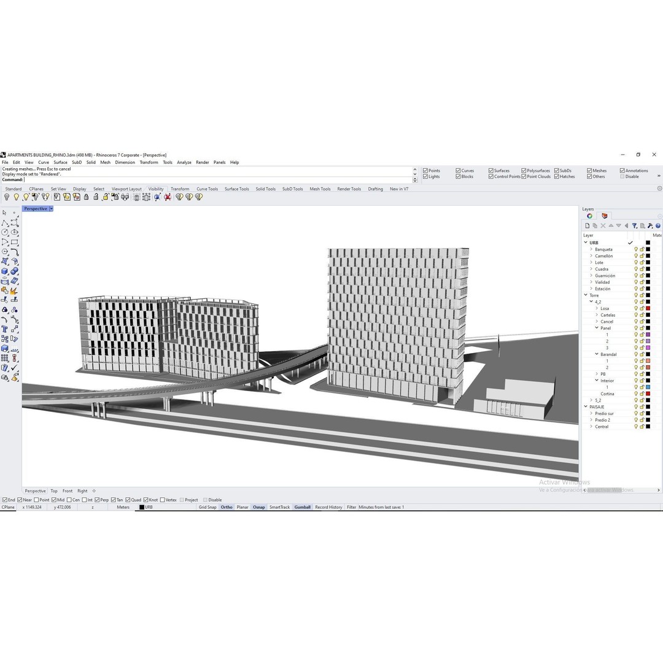Switch to the Top viewport tab

[54, 491]
